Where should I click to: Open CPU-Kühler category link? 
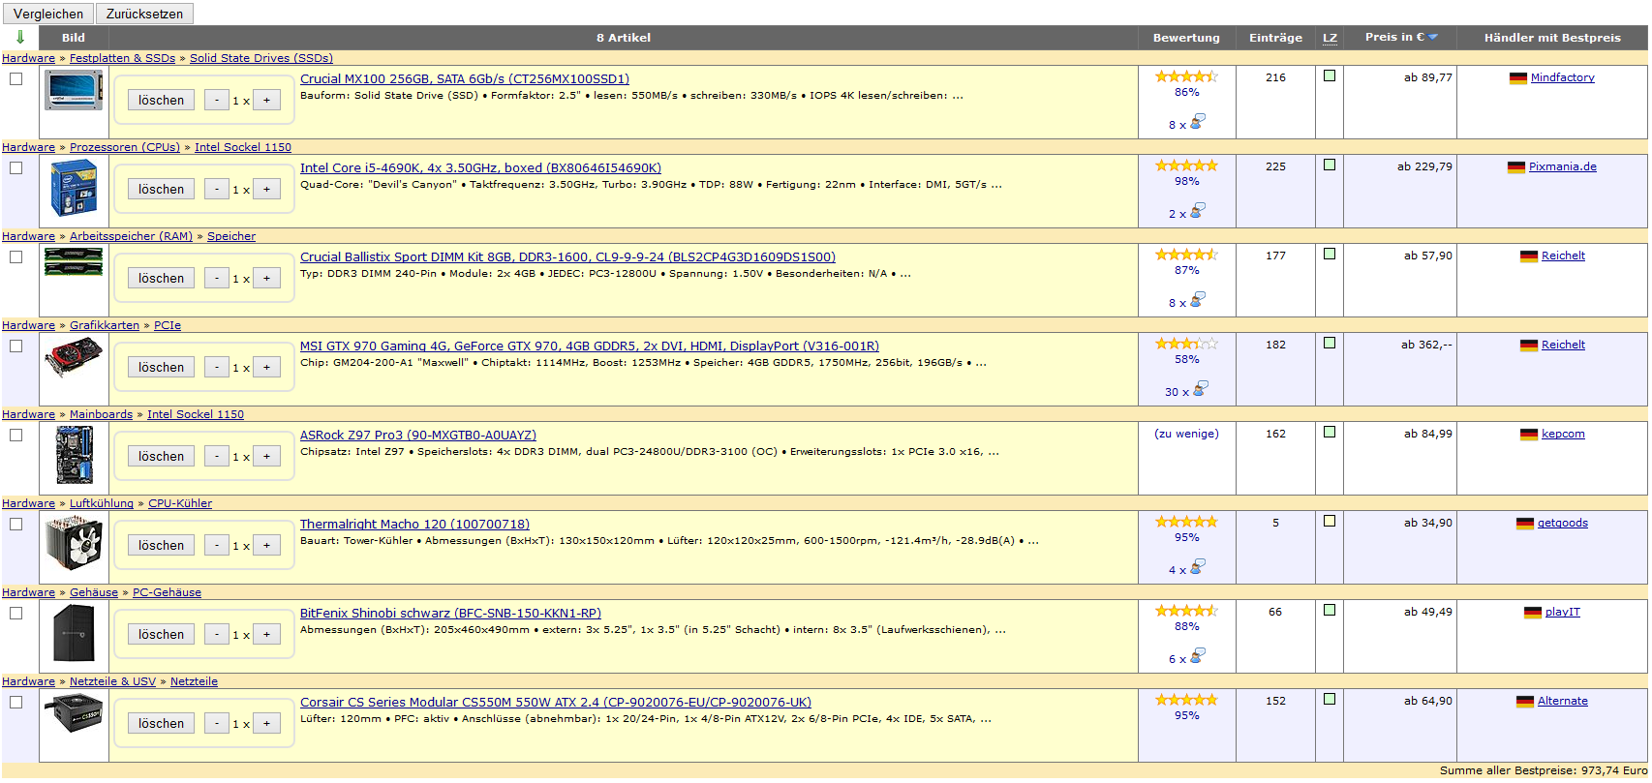180,503
